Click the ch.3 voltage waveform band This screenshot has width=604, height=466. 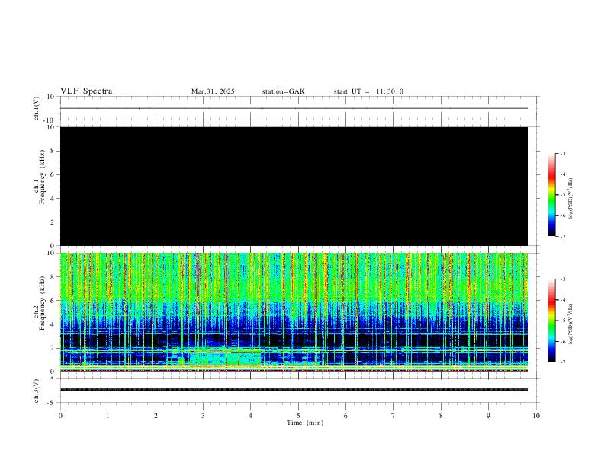coord(294,390)
